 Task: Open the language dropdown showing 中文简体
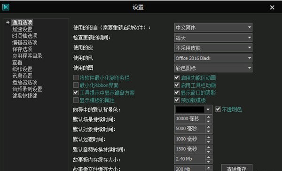(213, 28)
